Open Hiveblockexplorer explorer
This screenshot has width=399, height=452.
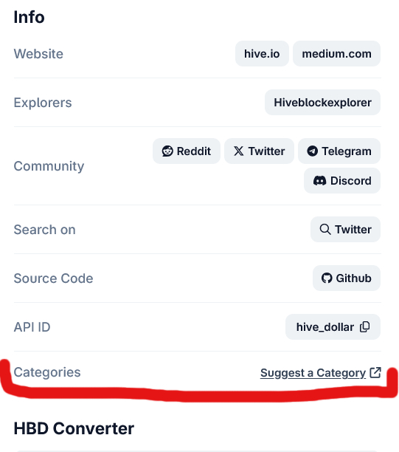pos(322,103)
